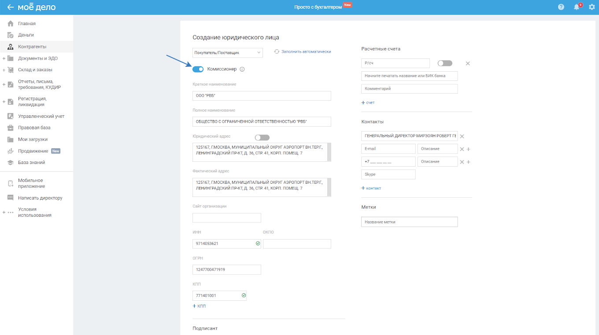Open the settings gear icon
The image size is (599, 335).
[x=592, y=7]
